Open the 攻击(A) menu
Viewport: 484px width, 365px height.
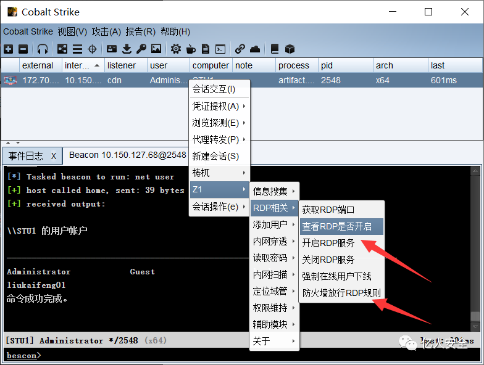click(106, 31)
